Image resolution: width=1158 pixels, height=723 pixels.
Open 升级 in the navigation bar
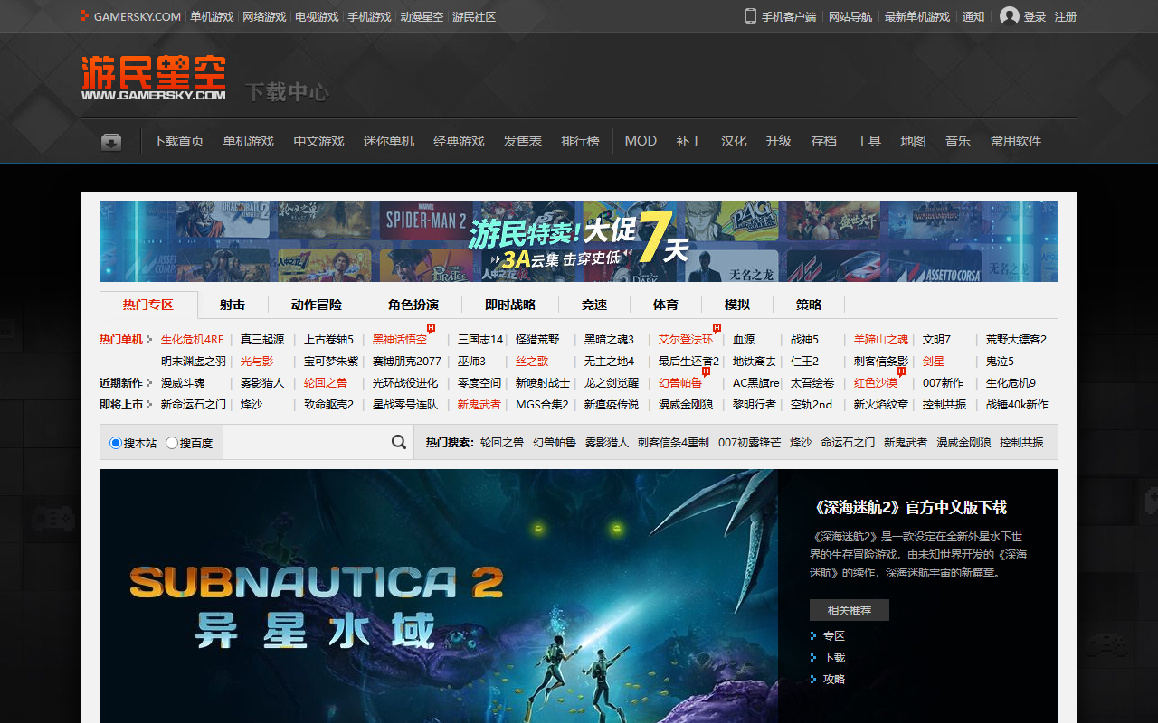click(778, 141)
